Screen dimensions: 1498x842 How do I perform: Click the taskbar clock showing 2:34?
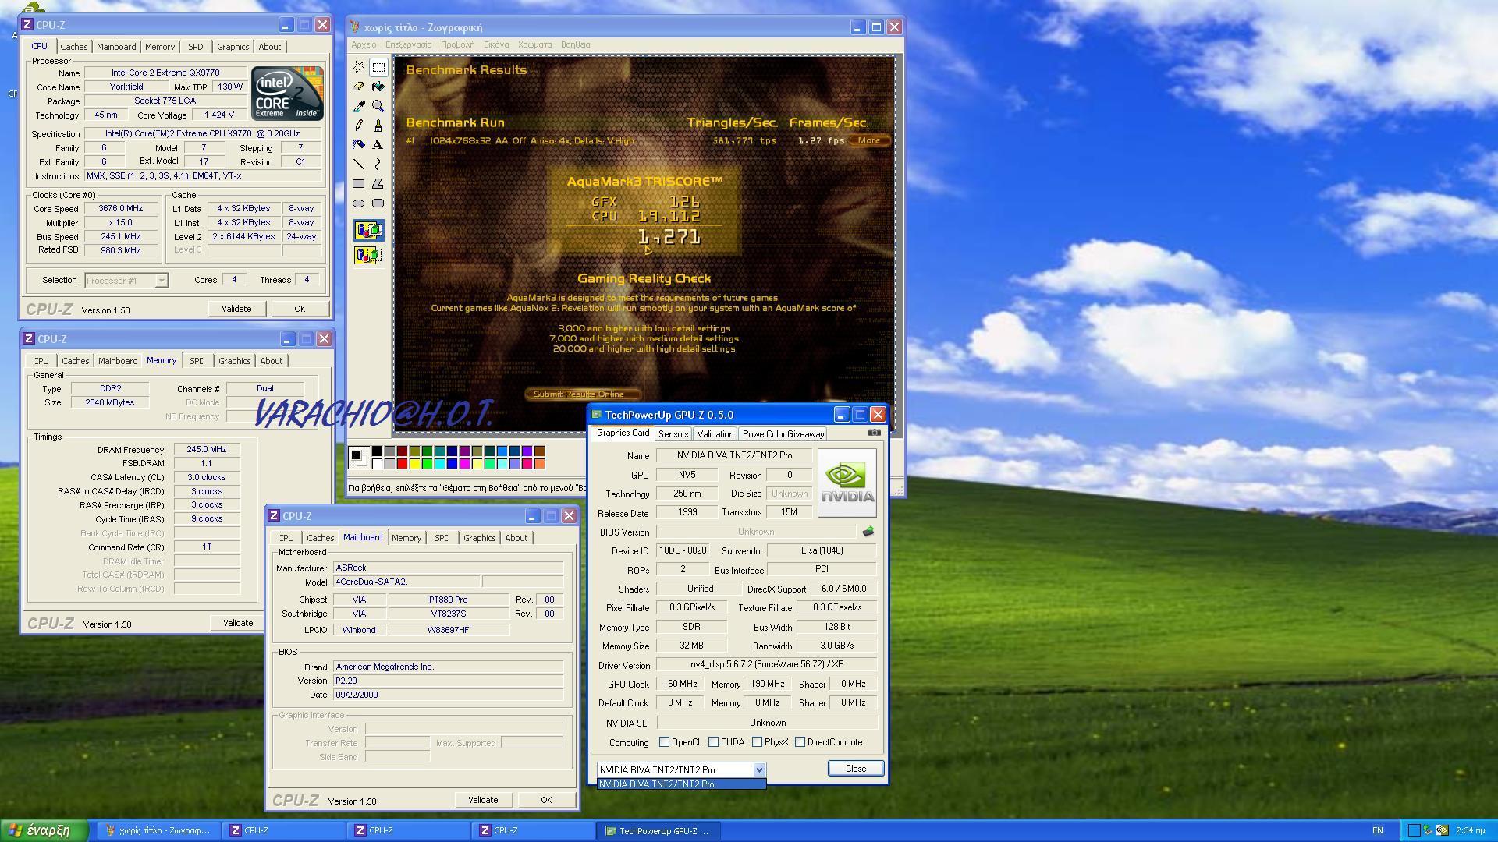point(1469,831)
